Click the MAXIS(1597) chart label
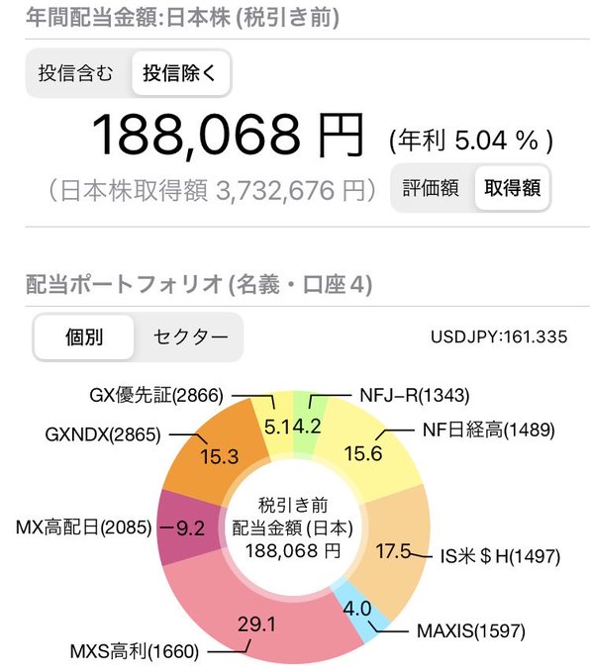 click(x=471, y=630)
